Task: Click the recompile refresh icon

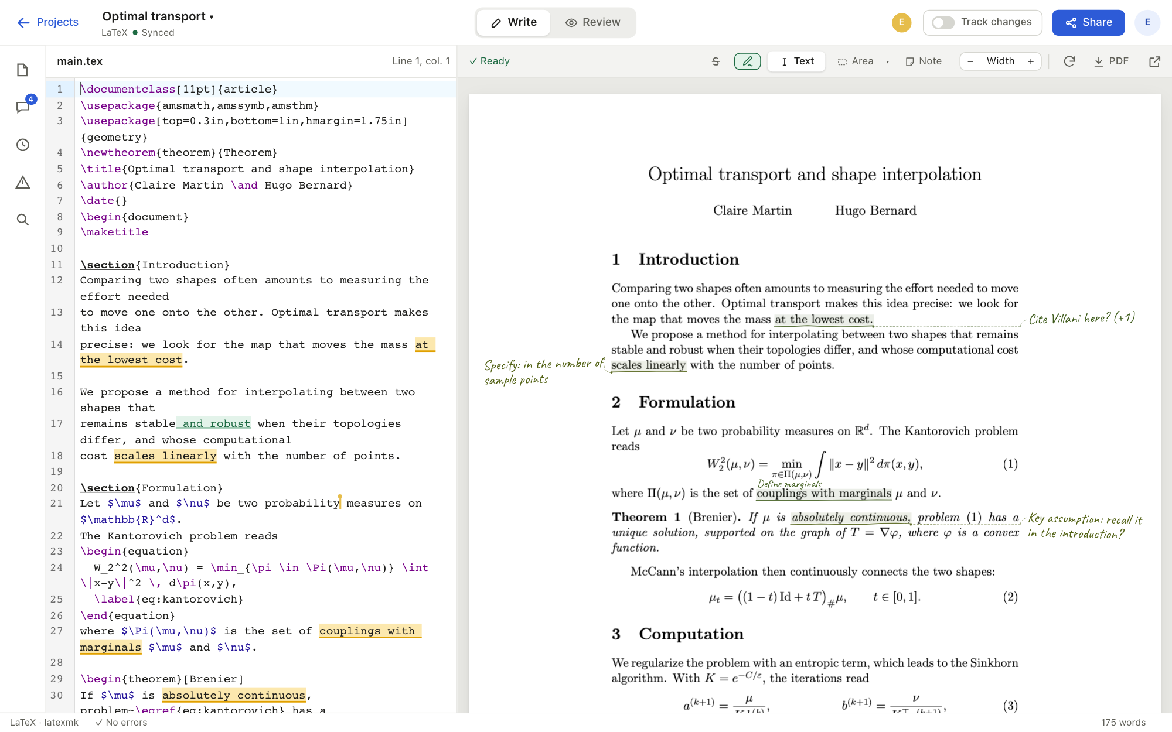Action: click(x=1069, y=61)
